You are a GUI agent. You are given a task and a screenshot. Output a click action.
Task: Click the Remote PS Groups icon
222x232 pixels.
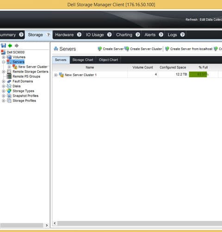9,76
